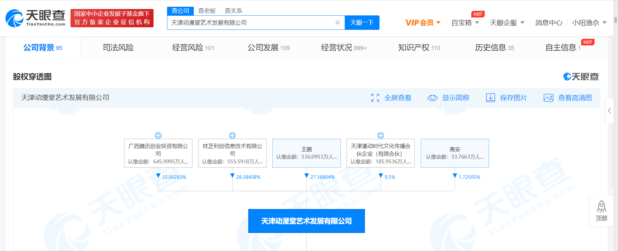Click the fullscreen view icon
This screenshot has width=618, height=251.
pyautogui.click(x=375, y=98)
